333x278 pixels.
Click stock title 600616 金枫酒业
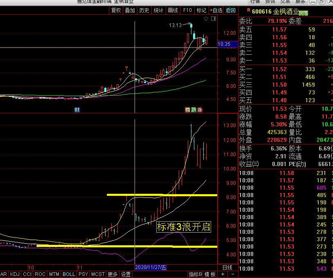coord(275,11)
